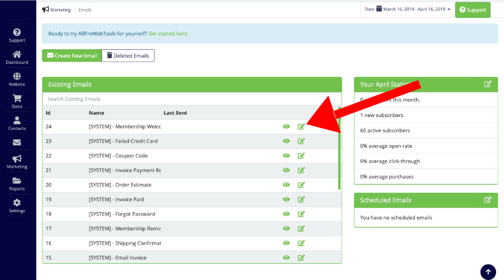Preview the Forgot Password email
The image size is (504, 280).
[287, 214]
